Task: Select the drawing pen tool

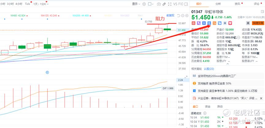Action: coord(164,4)
